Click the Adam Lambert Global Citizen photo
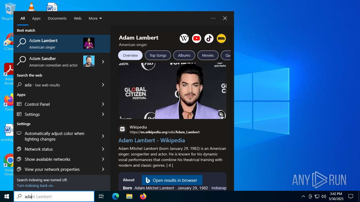 click(x=172, y=91)
